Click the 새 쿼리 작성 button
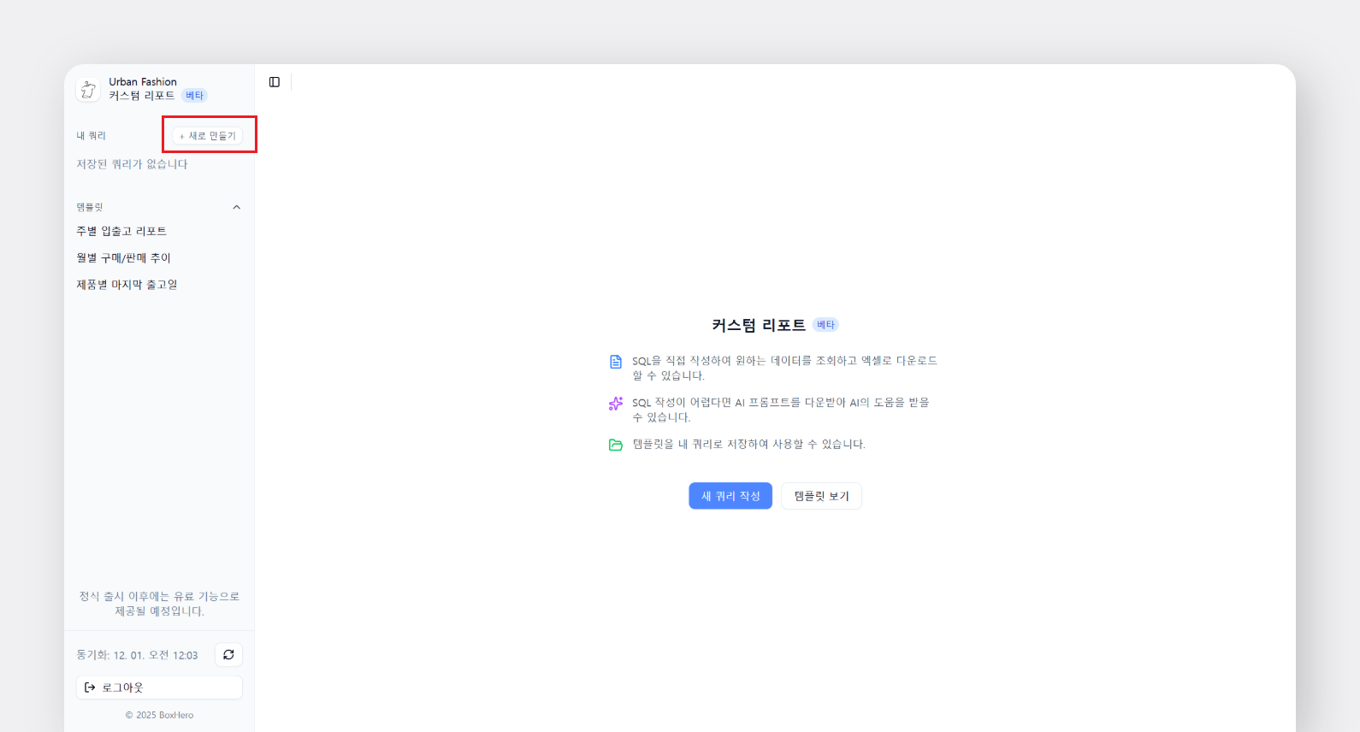Image resolution: width=1360 pixels, height=732 pixels. pyautogui.click(x=730, y=496)
